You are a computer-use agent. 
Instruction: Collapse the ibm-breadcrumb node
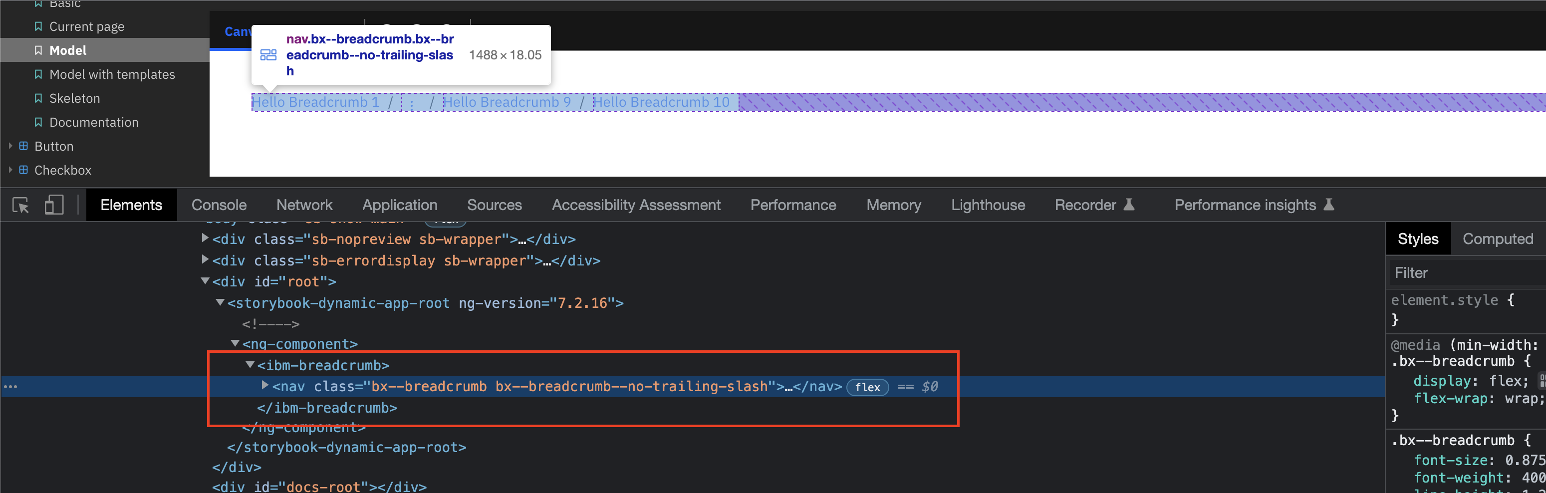pyautogui.click(x=250, y=365)
